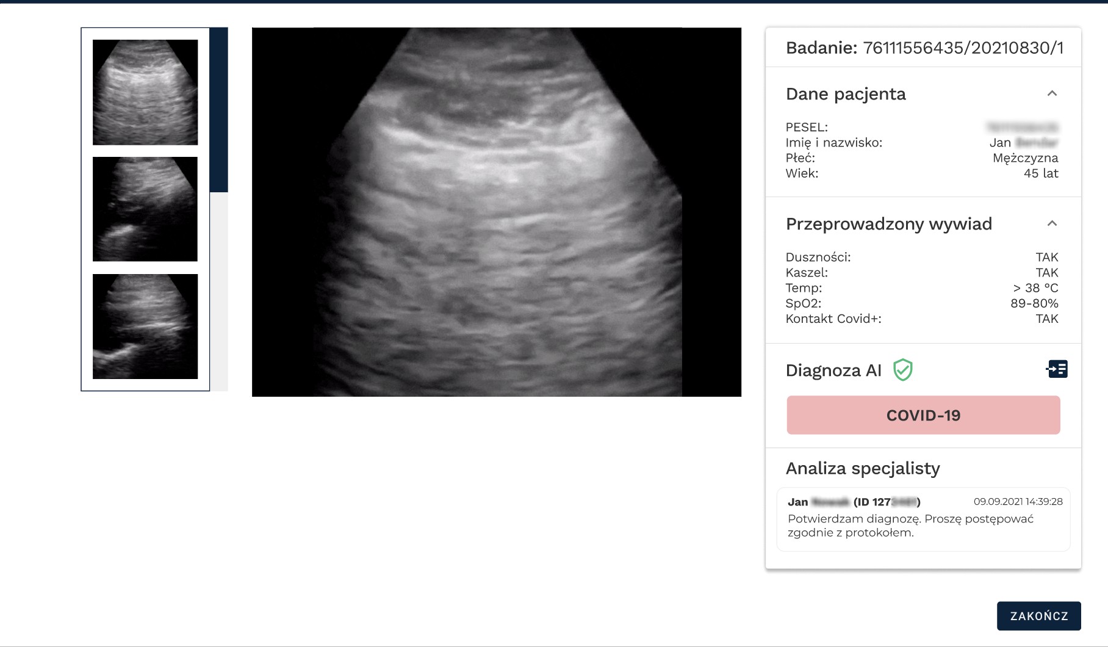Select the second ultrasound thumbnail
Viewport: 1108px width, 647px height.
click(145, 209)
